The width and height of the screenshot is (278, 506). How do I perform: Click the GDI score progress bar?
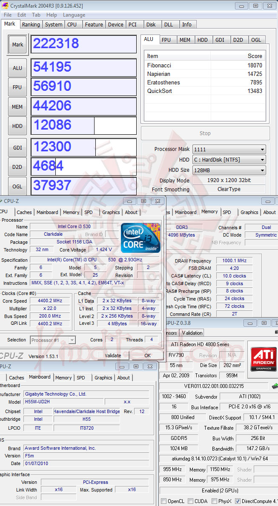pos(84,147)
